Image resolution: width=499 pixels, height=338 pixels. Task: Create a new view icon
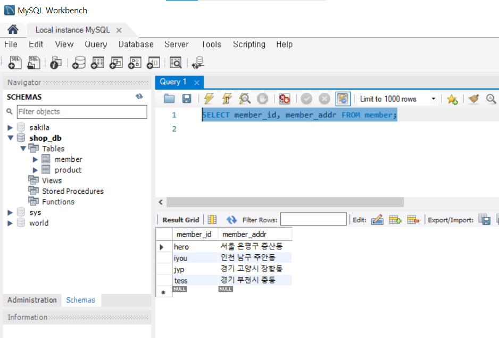click(x=116, y=63)
